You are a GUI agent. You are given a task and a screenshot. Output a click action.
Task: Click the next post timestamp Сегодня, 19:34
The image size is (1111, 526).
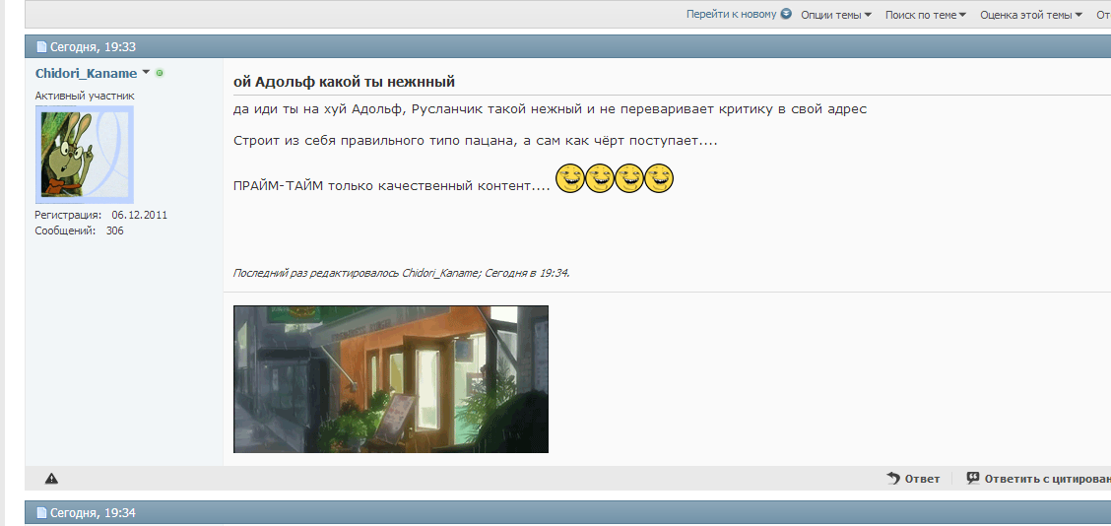[93, 512]
